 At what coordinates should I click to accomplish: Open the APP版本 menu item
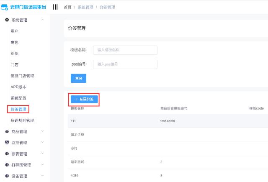tap(18, 87)
